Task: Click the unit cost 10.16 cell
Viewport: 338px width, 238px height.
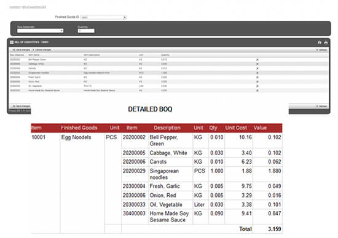Action: click(245, 137)
